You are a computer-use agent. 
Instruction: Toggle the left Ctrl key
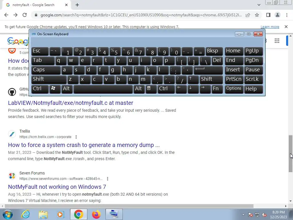40,89
